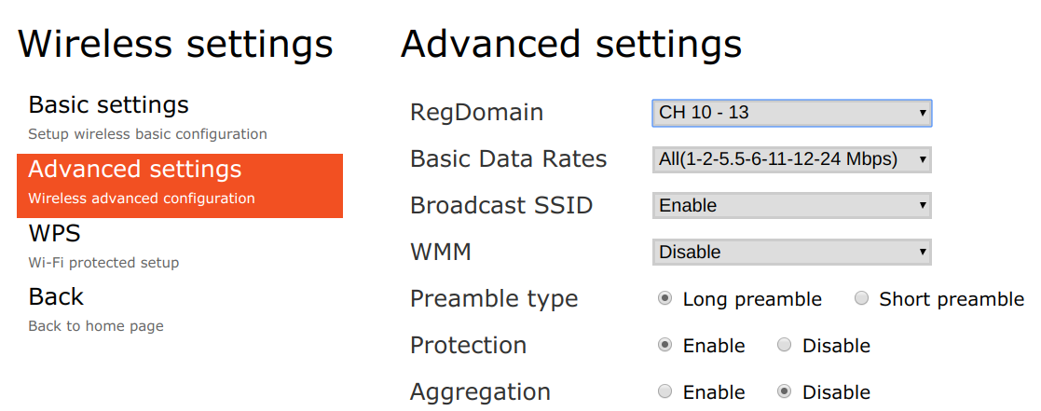Select the Long preamble radio button

coord(664,299)
